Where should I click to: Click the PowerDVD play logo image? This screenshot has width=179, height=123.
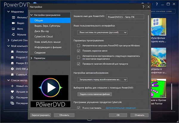[x=50, y=88]
